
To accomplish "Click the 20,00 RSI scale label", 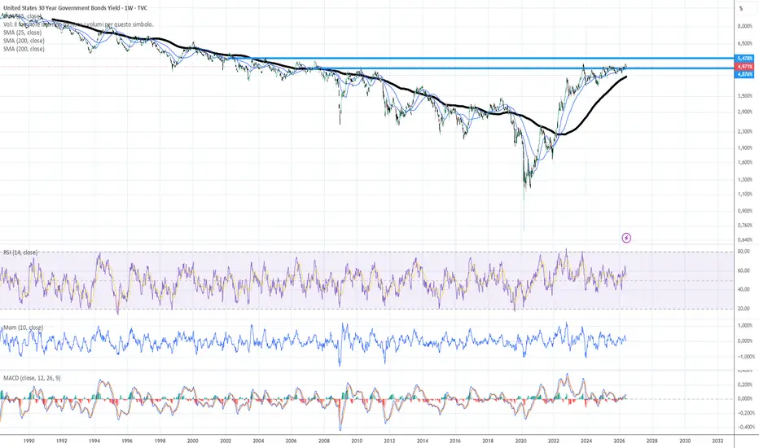I will [744, 308].
